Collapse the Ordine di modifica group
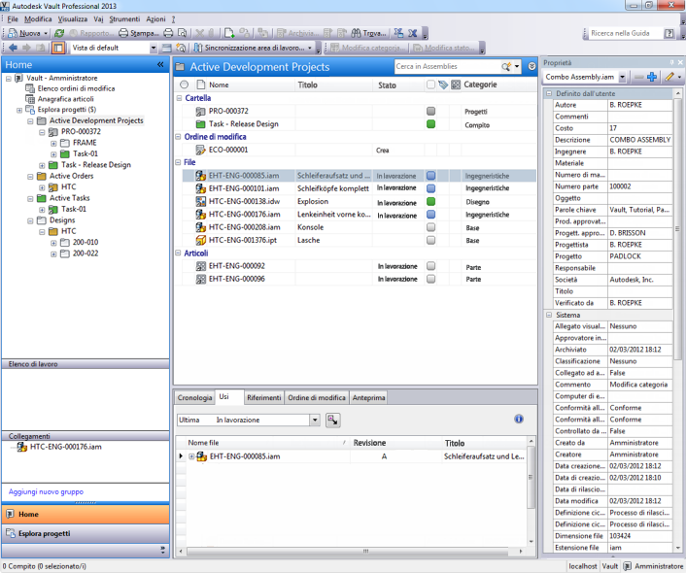Viewport: 686px width, 573px height. [179, 137]
